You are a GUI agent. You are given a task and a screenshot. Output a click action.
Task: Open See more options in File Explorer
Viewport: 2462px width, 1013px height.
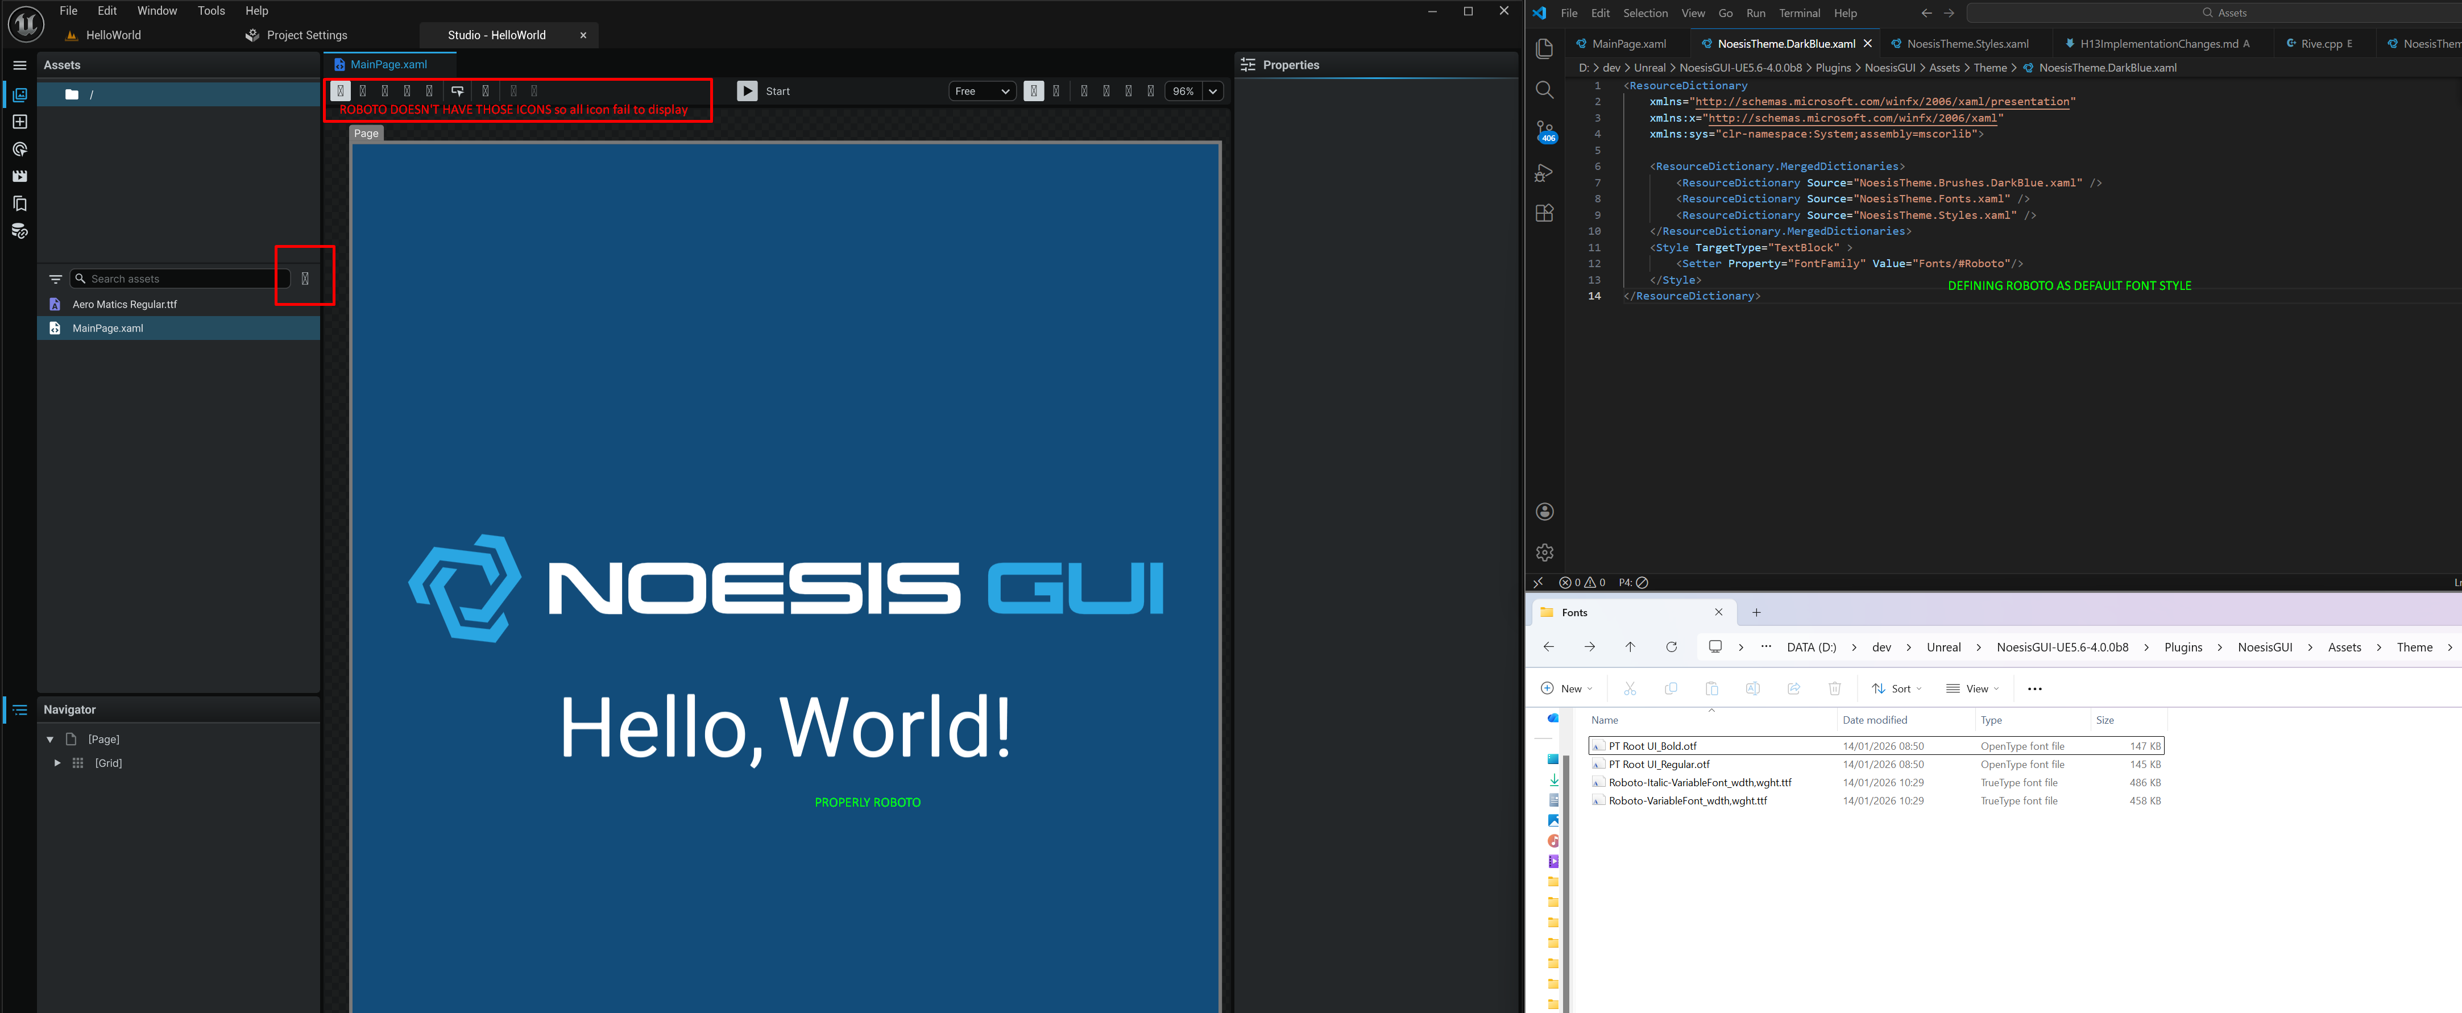tap(2034, 688)
